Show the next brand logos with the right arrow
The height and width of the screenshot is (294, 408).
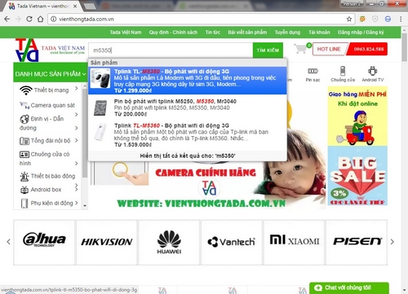coord(392,242)
